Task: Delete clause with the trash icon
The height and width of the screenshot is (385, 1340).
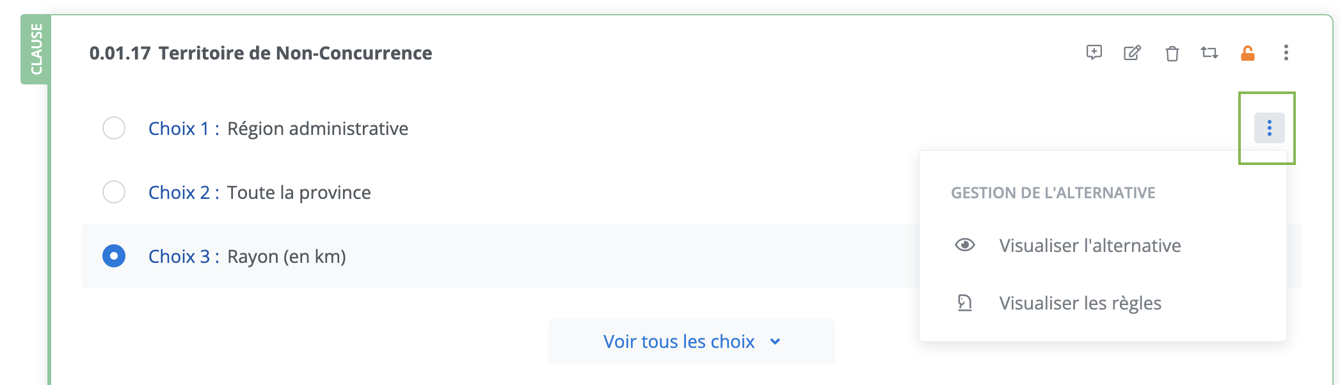Action: click(1172, 53)
